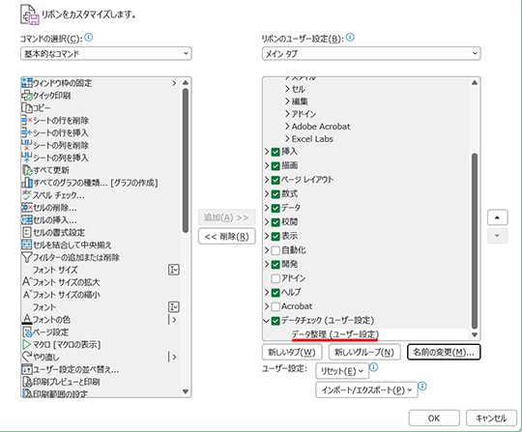Open the メイン タブ ribbon dropdown
522x432 pixels.
click(x=371, y=53)
